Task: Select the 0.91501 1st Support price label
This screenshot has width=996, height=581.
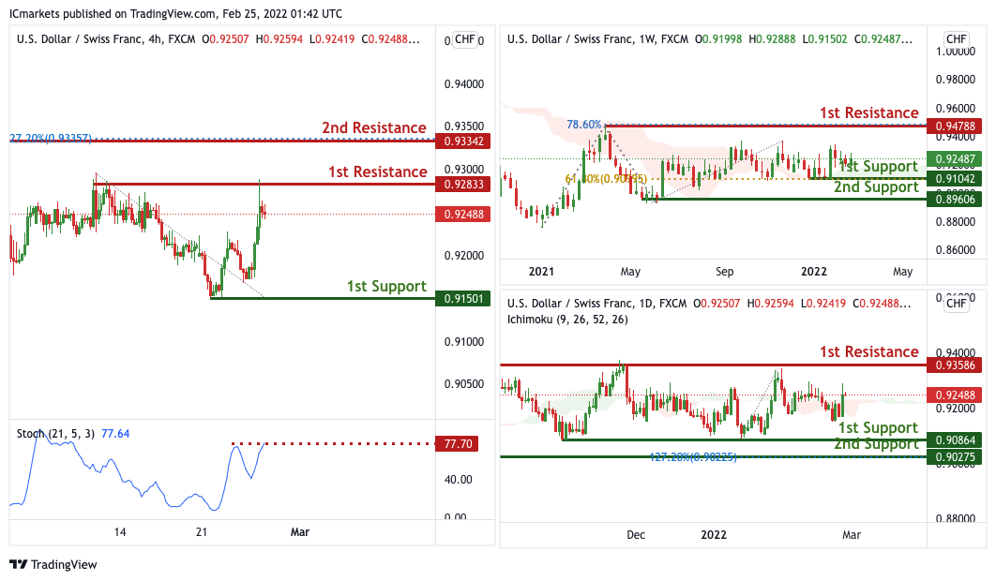Action: [x=463, y=298]
